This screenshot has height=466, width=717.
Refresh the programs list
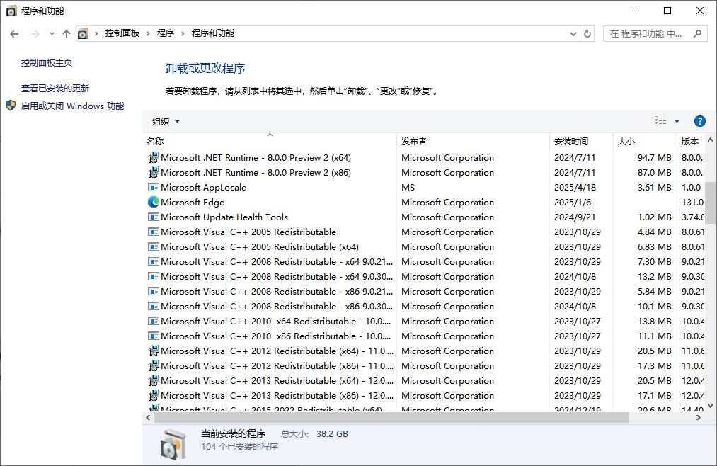tap(587, 33)
